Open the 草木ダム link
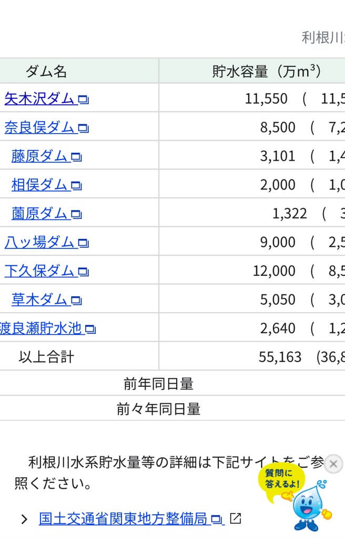Viewport: 345px width, 539px height. click(40, 300)
